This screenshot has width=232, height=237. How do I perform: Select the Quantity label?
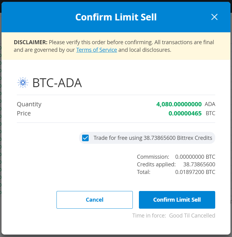[29, 104]
